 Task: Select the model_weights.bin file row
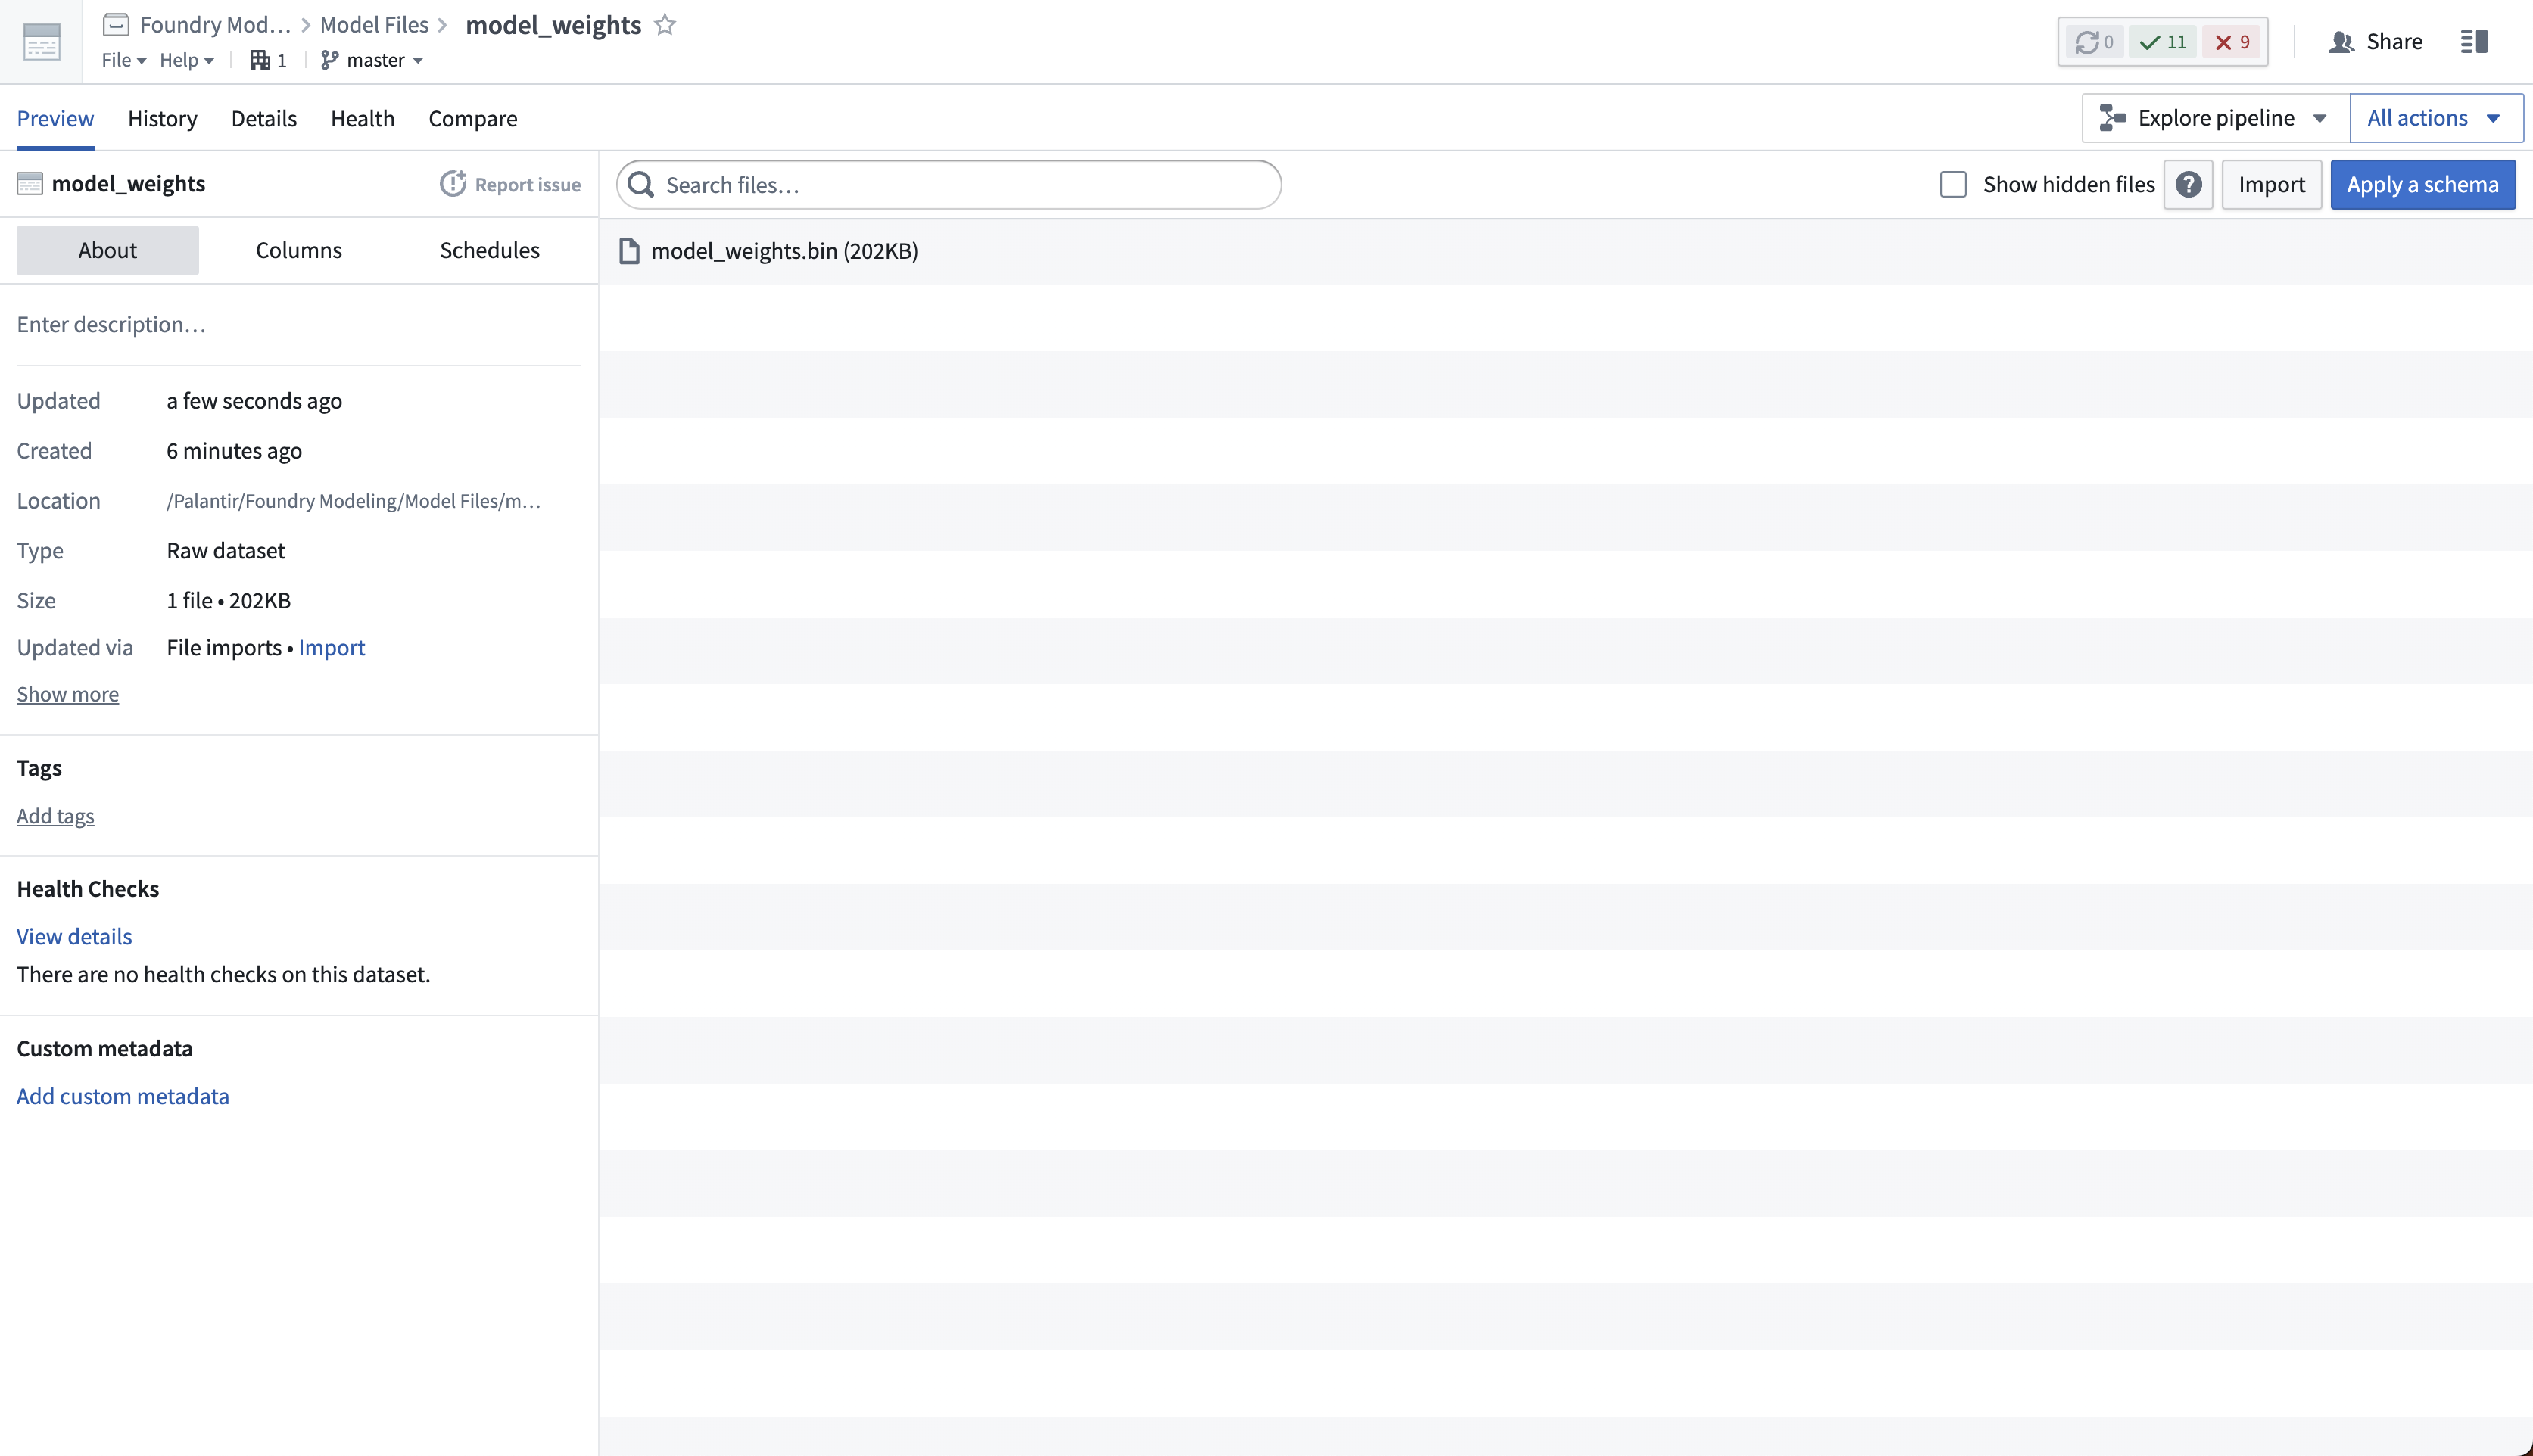(x=1566, y=251)
